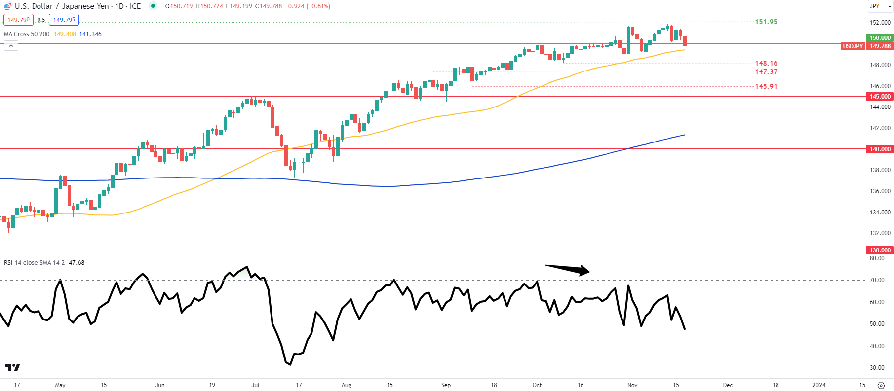This screenshot has height=391, width=894.
Task: Collapse the indicator legend with arrow button
Action: pyautogui.click(x=11, y=46)
